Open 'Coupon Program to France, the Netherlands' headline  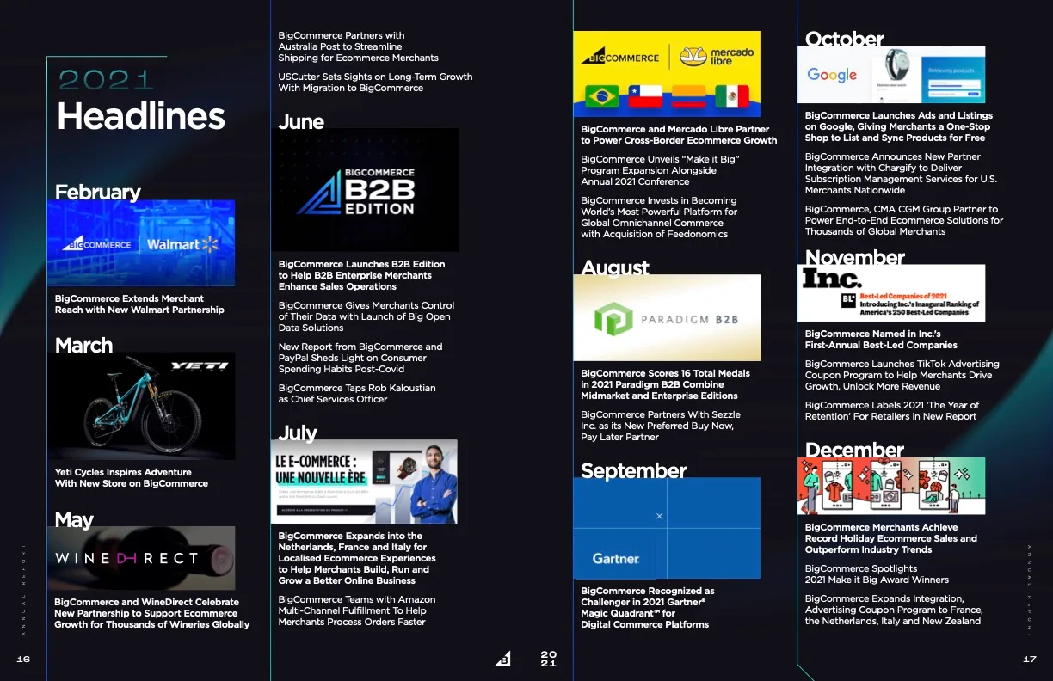[894, 610]
